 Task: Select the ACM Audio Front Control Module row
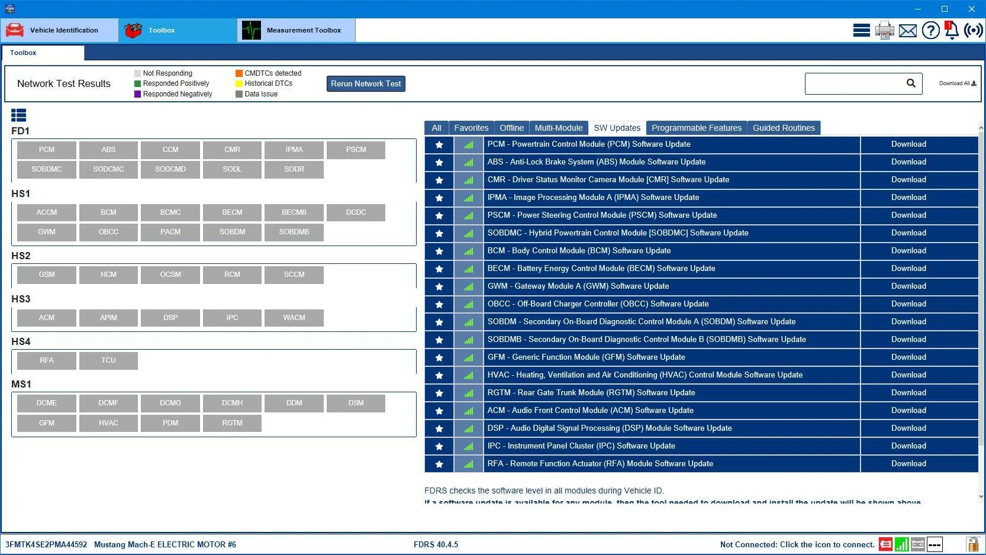click(672, 411)
